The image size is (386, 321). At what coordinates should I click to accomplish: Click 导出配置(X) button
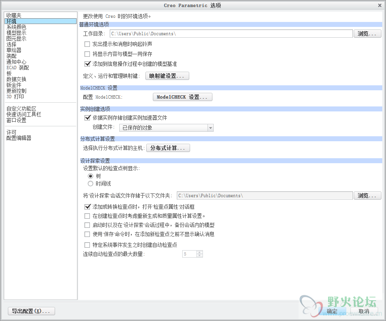coord(31,311)
